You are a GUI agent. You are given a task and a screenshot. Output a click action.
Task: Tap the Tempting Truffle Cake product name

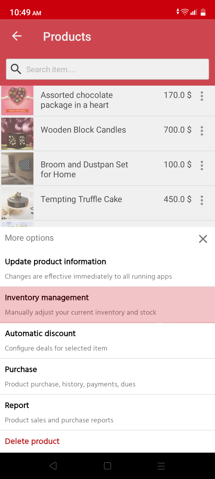(81, 199)
